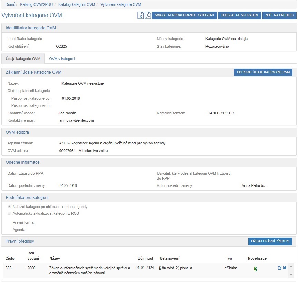This screenshot has height=282, width=298.
Task: Export the category to Excel
Action: tap(141, 16)
